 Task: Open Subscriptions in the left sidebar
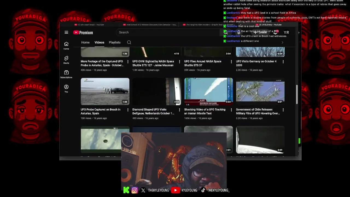66,74
